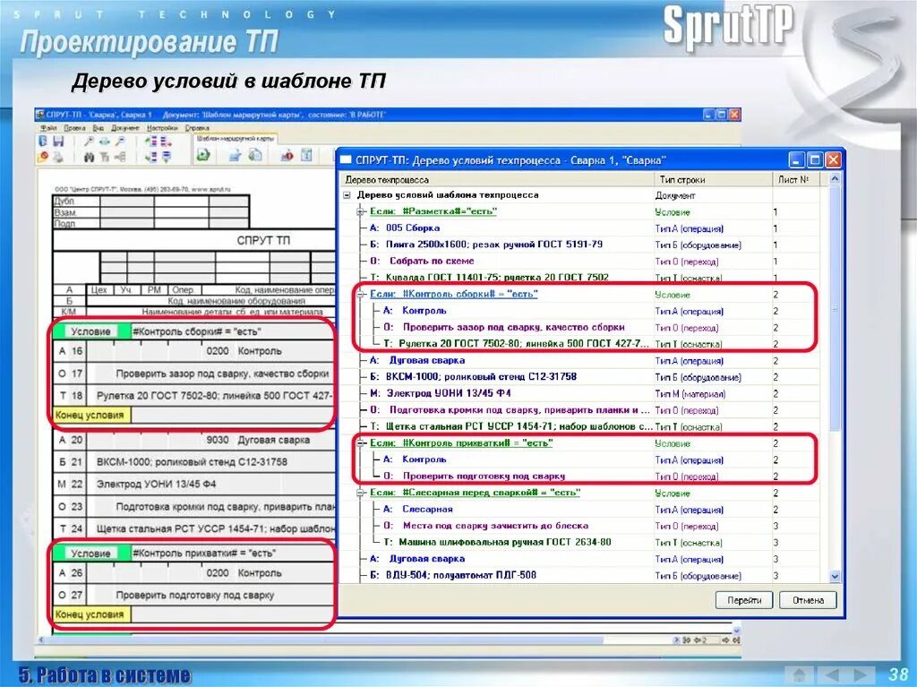Click the 'Дерево техпроцесса' column header

[x=497, y=180]
